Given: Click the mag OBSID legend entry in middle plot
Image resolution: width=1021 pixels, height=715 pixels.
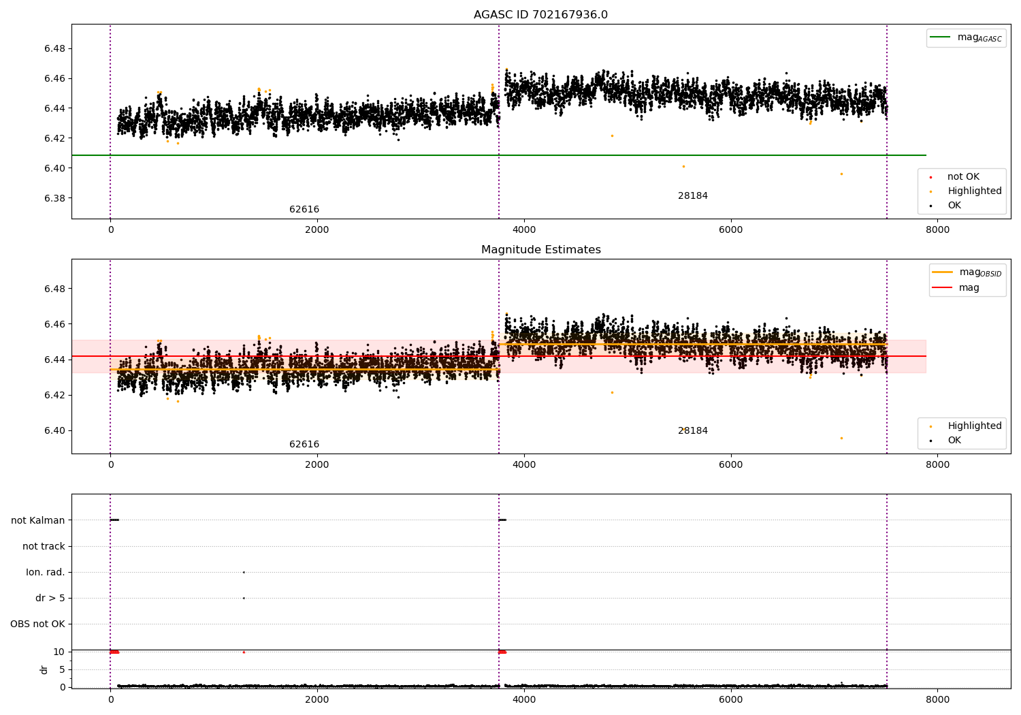Looking at the screenshot, I should 967,272.
